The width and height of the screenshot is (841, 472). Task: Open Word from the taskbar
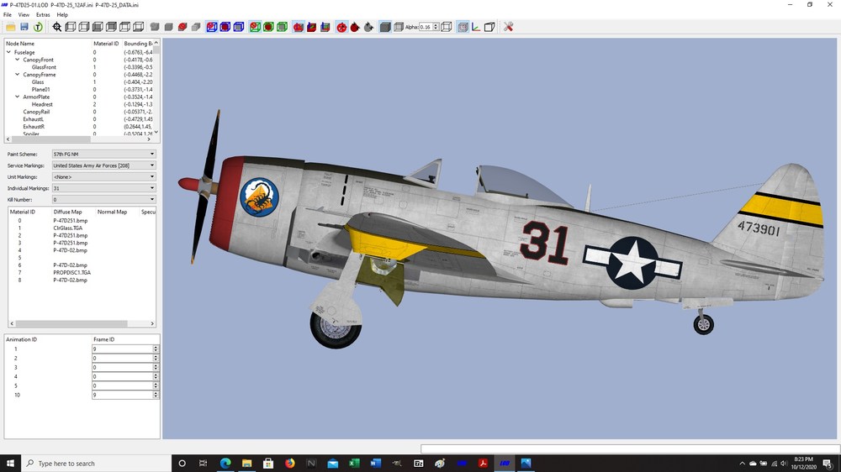pyautogui.click(x=375, y=463)
